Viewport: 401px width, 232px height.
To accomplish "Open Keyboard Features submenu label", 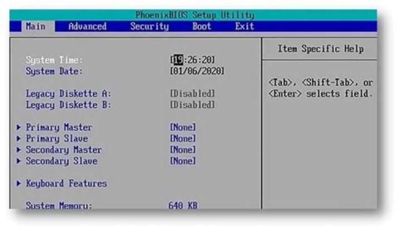I will click(x=66, y=183).
